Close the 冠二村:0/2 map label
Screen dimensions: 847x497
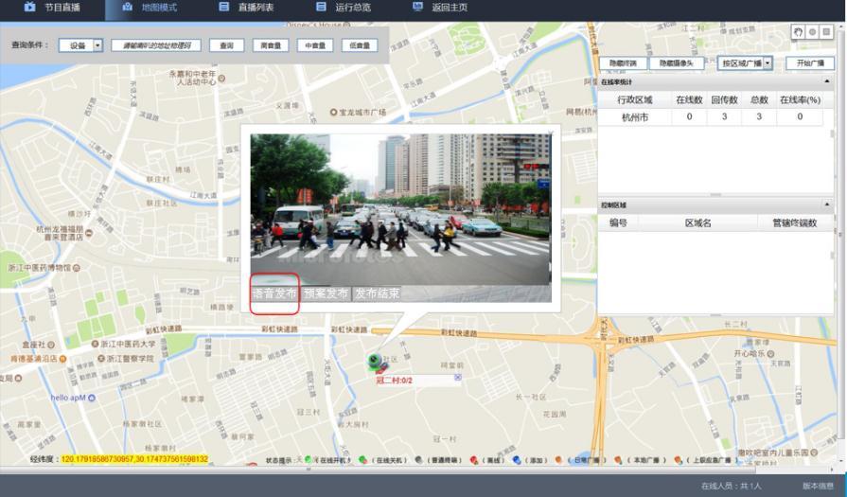tap(457, 377)
